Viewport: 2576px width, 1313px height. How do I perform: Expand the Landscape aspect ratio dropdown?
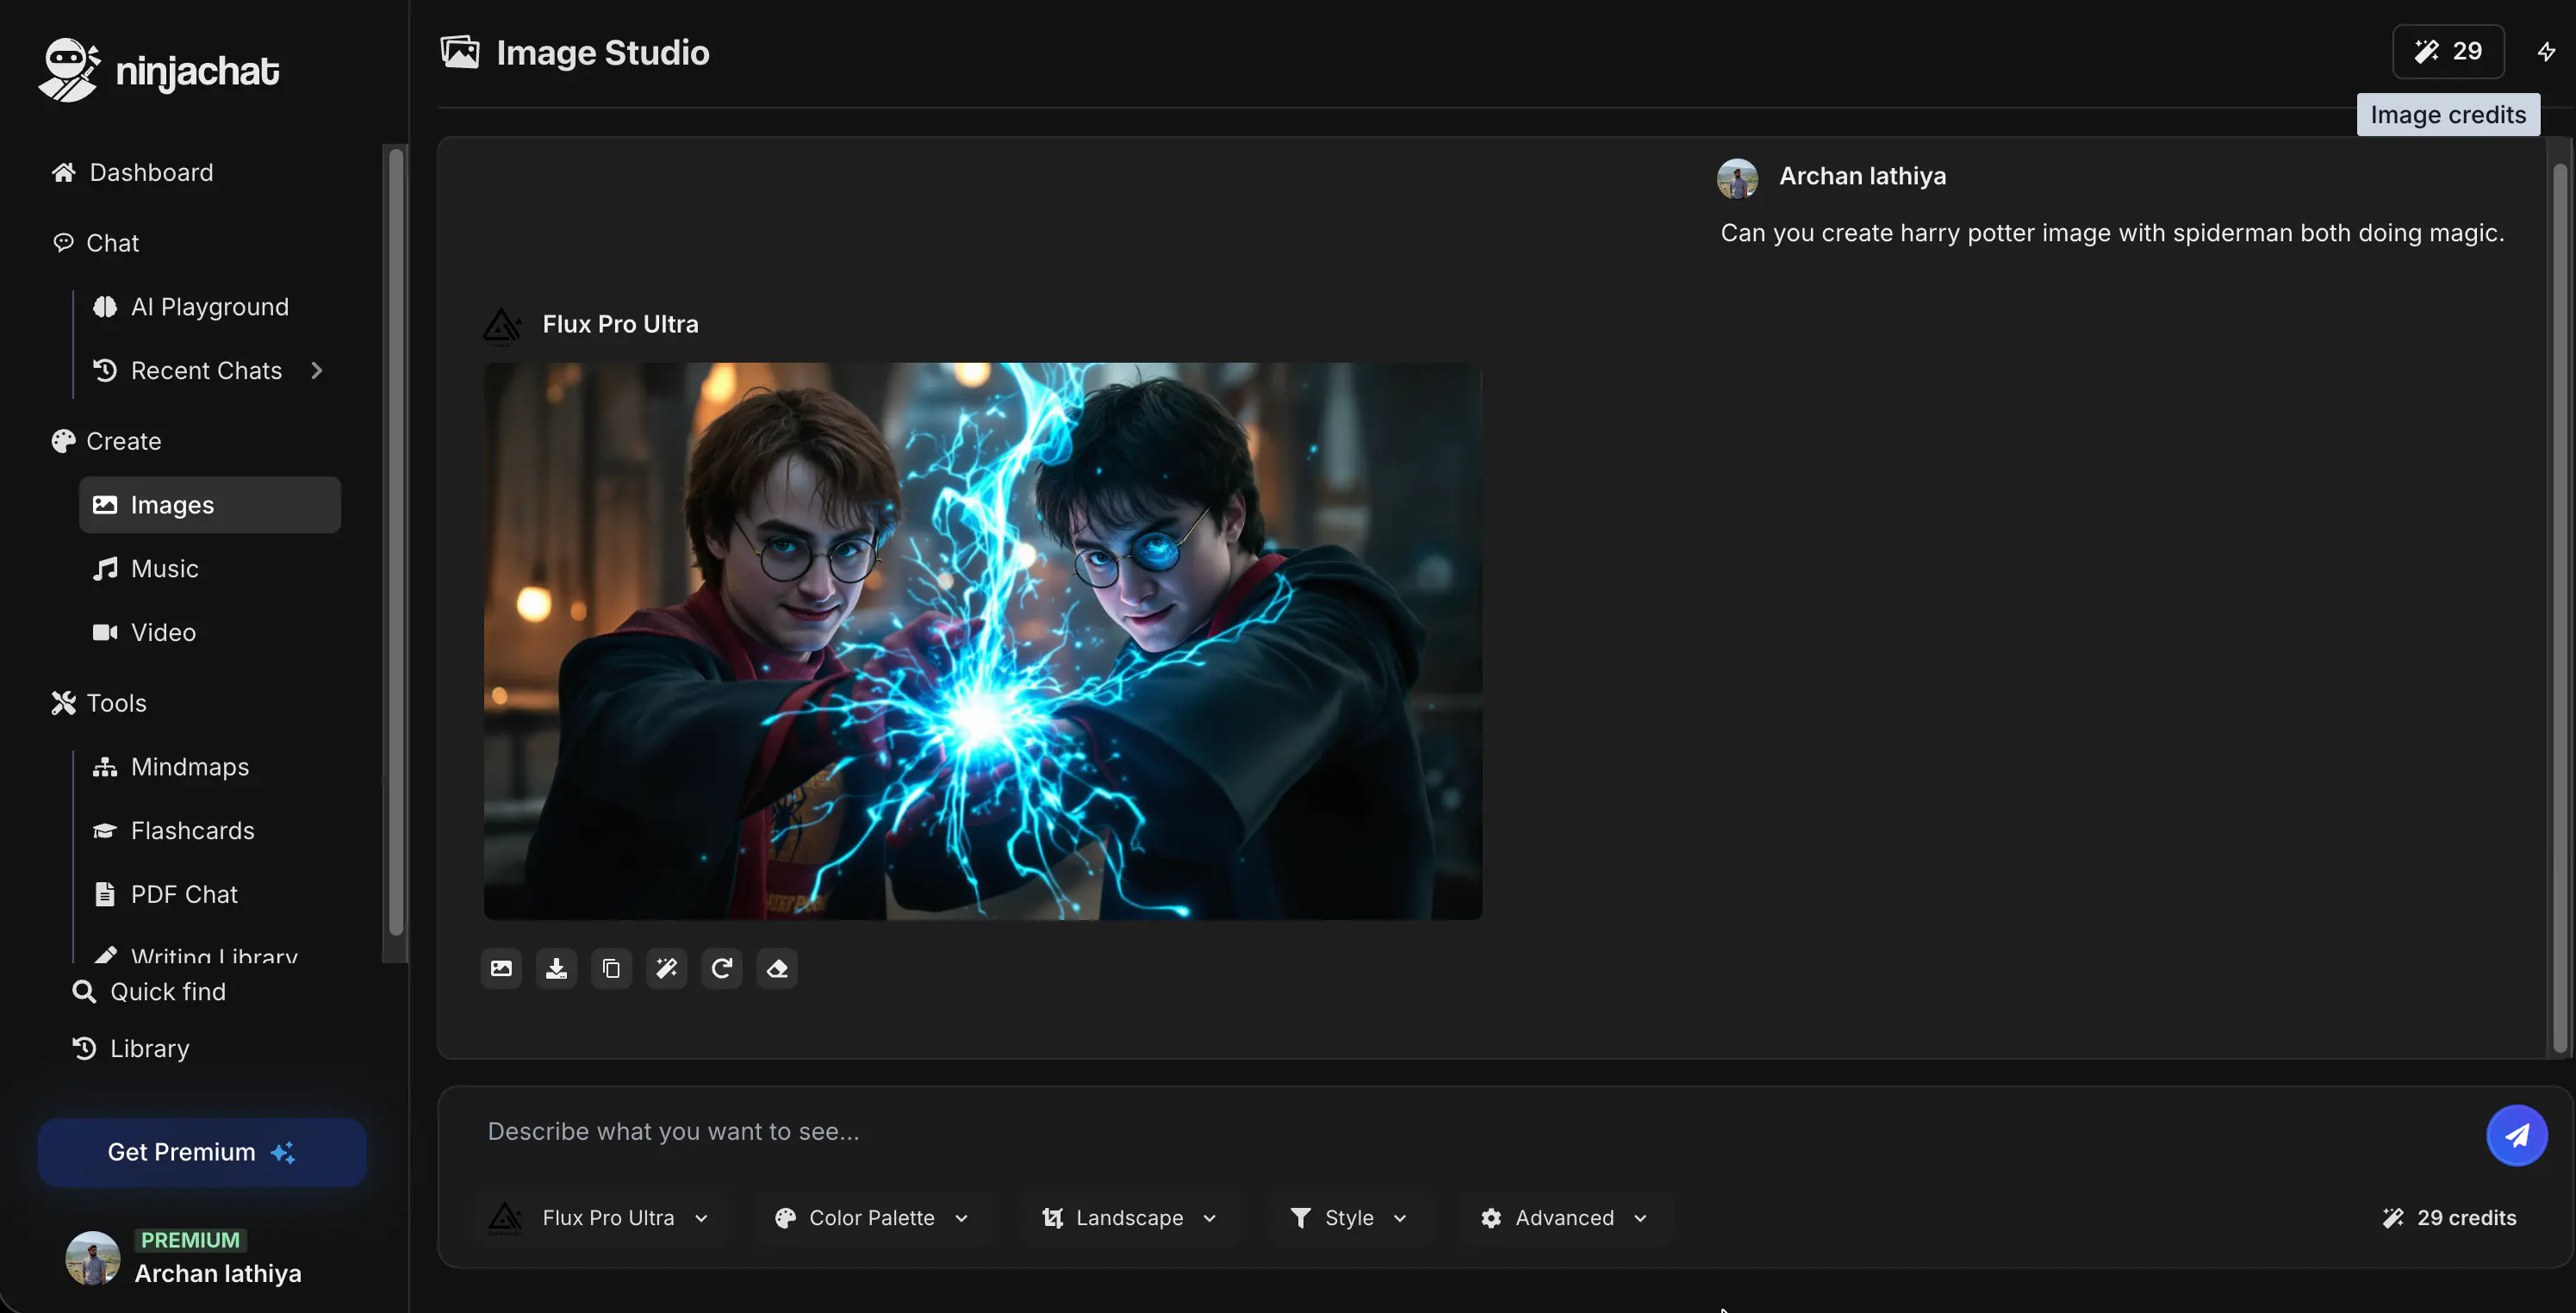click(x=1130, y=1217)
